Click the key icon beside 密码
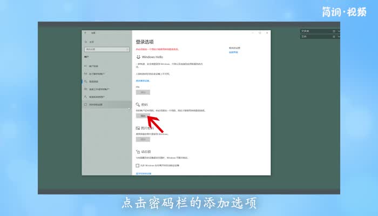The image size is (378, 216). click(138, 104)
